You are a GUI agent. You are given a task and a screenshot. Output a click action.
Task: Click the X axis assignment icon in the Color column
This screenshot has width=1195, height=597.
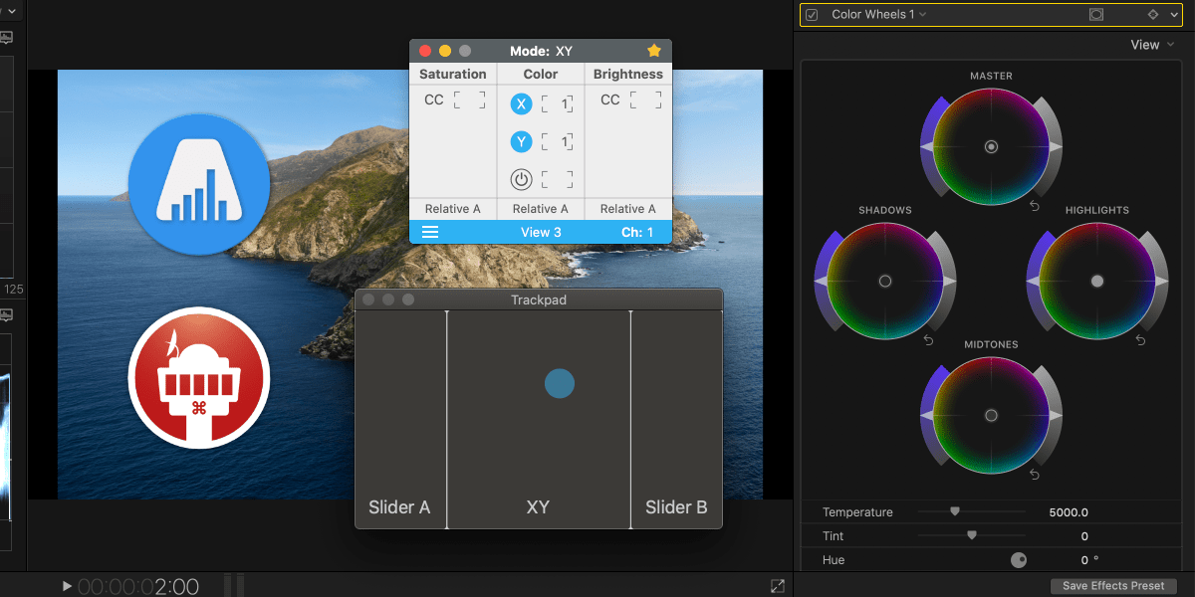pos(520,103)
